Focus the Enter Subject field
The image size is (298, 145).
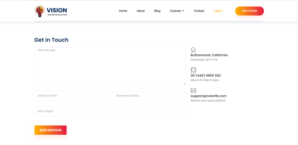110,111
